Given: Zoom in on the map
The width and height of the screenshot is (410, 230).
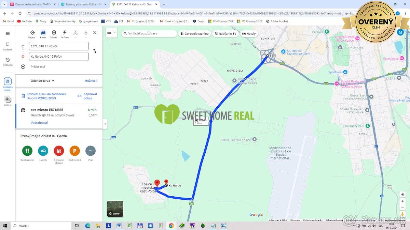Looking at the screenshot, I should pyautogui.click(x=403, y=201).
